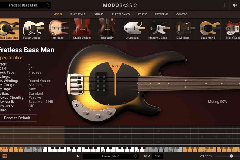Click the C6 keyswitch key
This screenshot has width=240, height=160.
204,150
